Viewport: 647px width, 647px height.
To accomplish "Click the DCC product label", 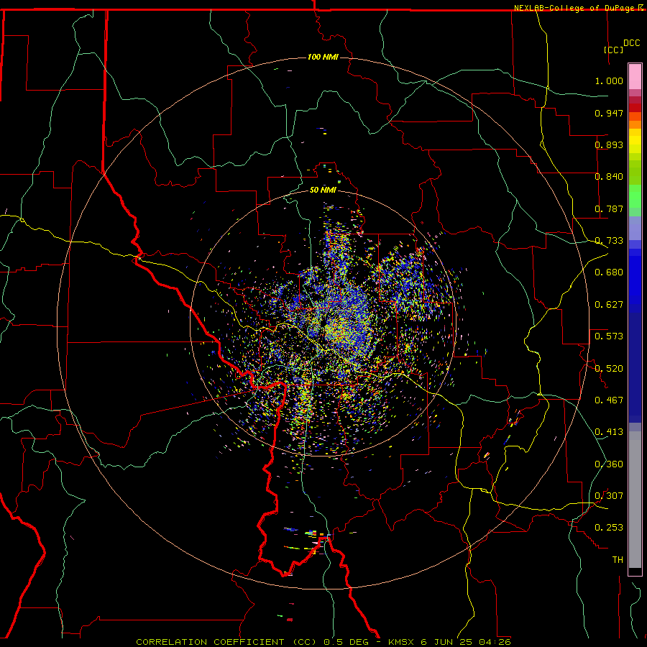I will click(631, 43).
